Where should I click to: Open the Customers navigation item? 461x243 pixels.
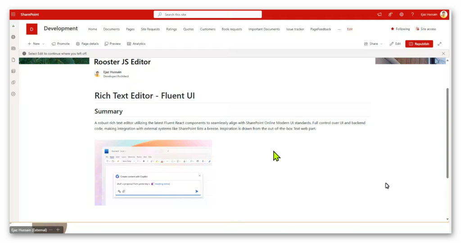(208, 29)
